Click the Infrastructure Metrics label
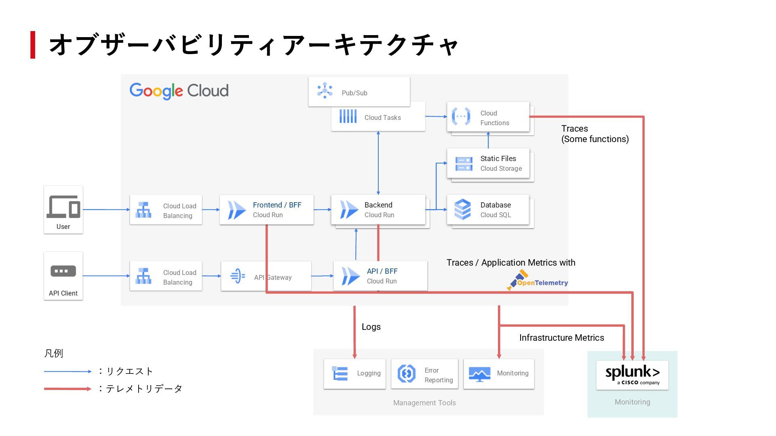 point(561,338)
